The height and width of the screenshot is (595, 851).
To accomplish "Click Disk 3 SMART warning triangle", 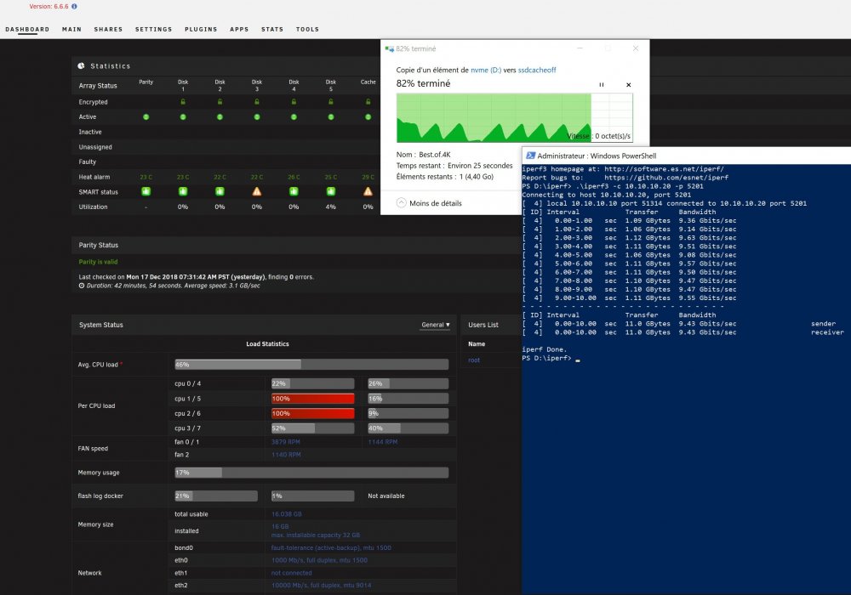I will (257, 191).
